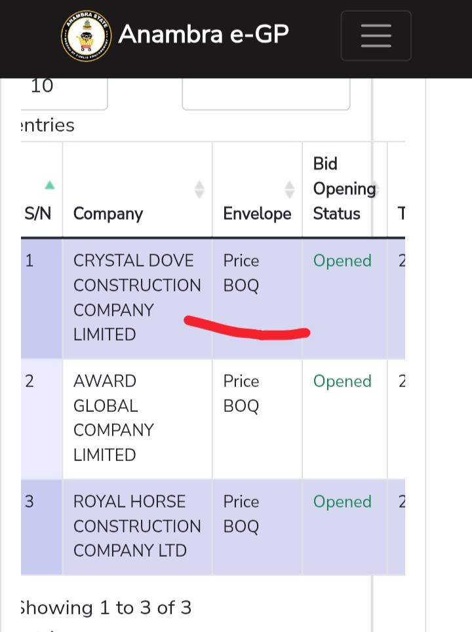Image resolution: width=472 pixels, height=632 pixels.
Task: Click the Showing 1 to 3 info text
Action: point(106,608)
